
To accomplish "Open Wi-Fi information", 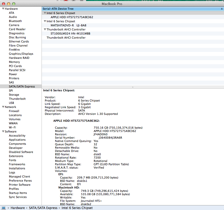I will [x=12, y=127].
